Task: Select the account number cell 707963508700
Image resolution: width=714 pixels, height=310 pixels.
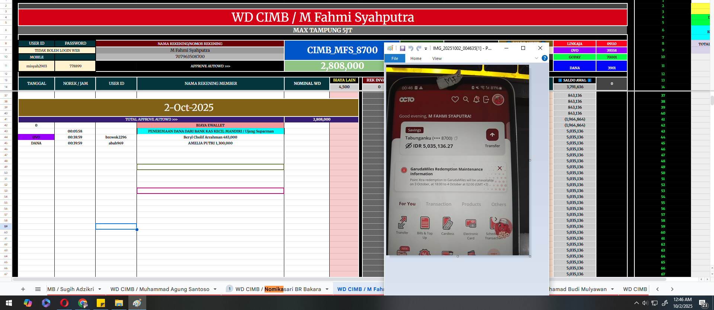Action: (190, 57)
